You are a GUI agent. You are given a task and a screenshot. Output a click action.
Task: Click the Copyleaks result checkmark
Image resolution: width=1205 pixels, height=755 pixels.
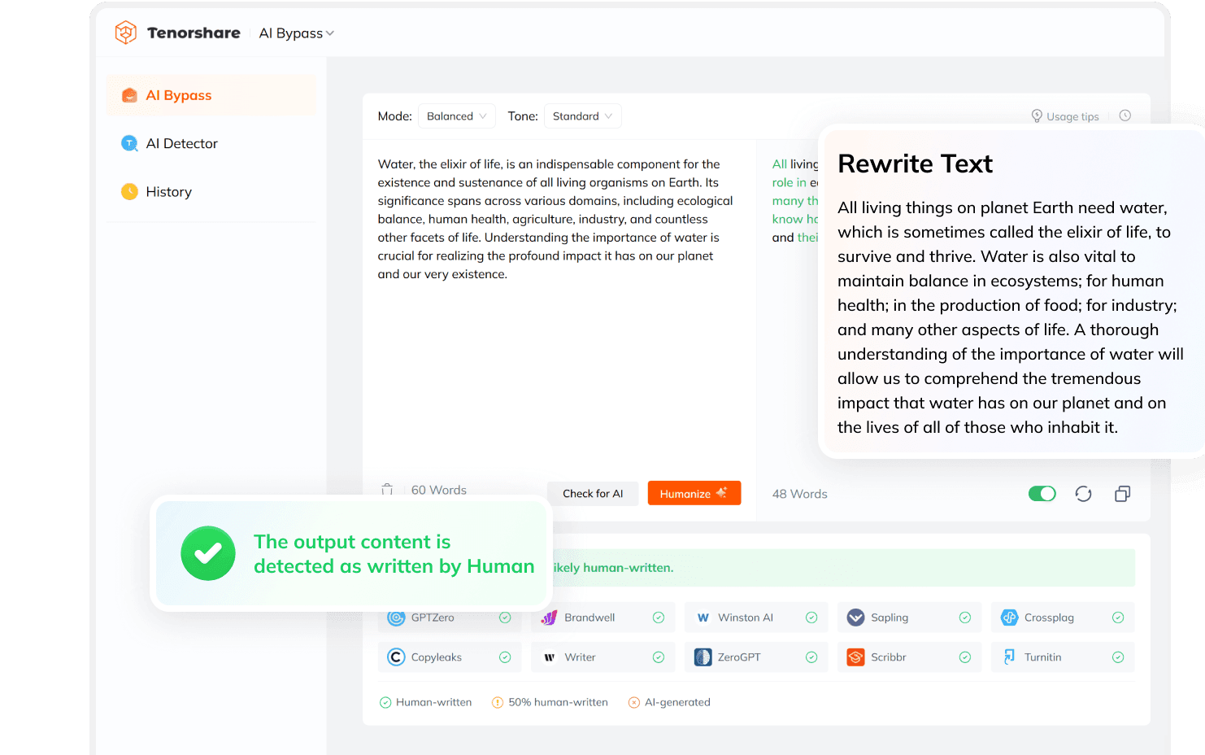point(505,657)
